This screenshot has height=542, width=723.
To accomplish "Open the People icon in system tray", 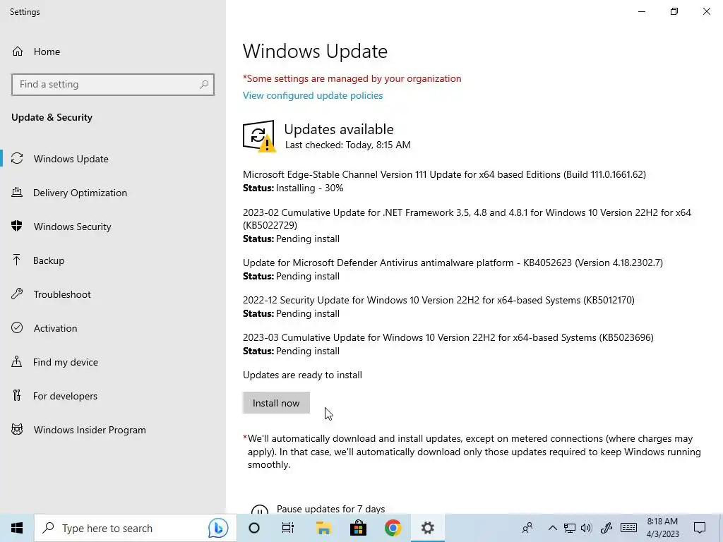I will [527, 528].
